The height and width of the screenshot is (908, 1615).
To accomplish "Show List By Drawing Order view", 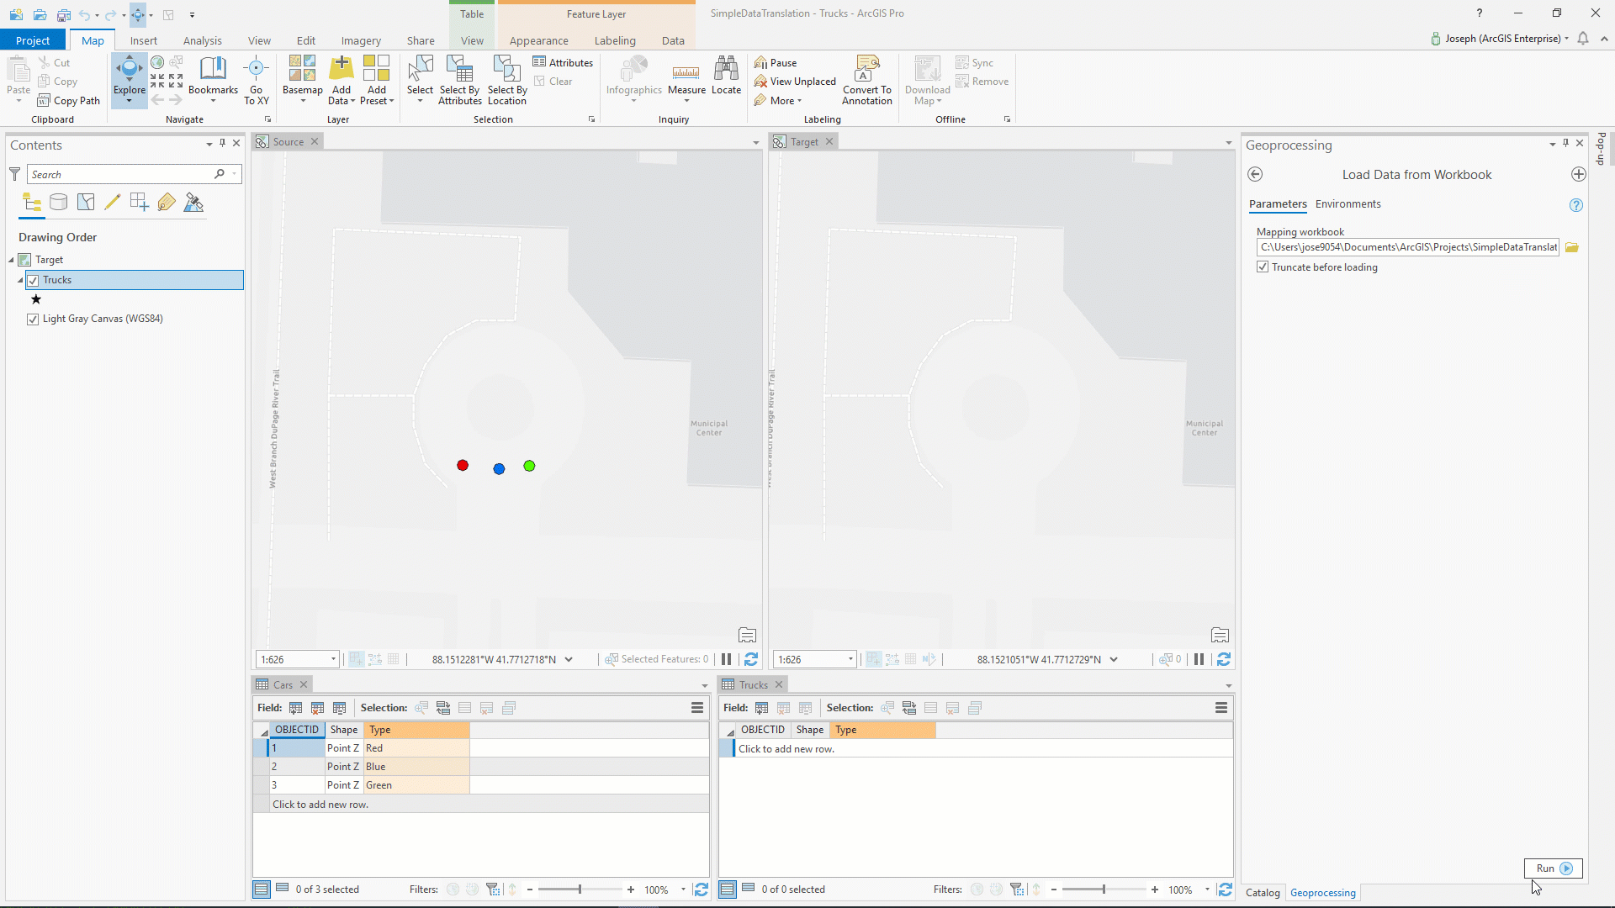I will (x=32, y=202).
